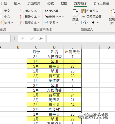Expand the 更多 dropdown arrow
The image size is (115, 124).
pyautogui.click(x=57, y=22)
